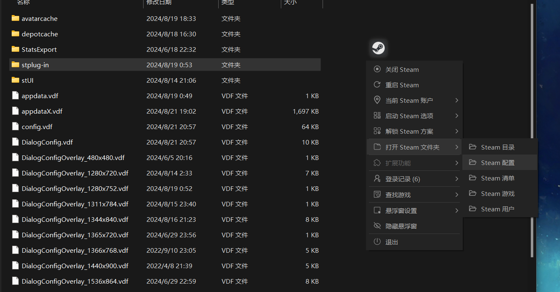Click the appdata.vdf file icon
This screenshot has width=560, height=292.
click(x=15, y=96)
